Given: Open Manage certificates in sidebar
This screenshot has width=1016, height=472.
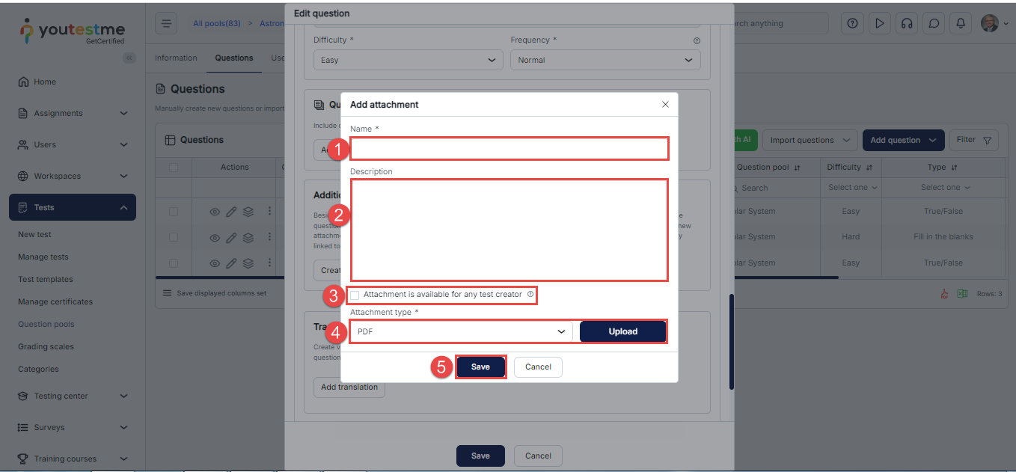Looking at the screenshot, I should pyautogui.click(x=55, y=302).
